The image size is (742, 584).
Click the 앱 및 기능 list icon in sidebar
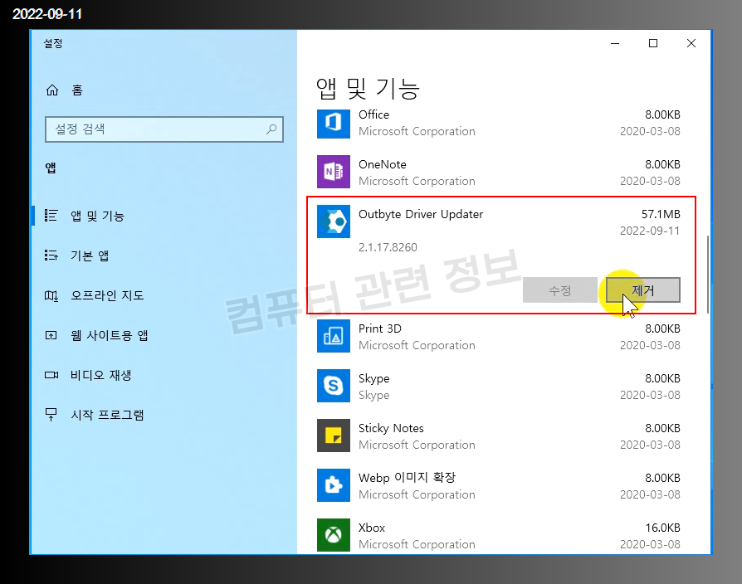51,216
